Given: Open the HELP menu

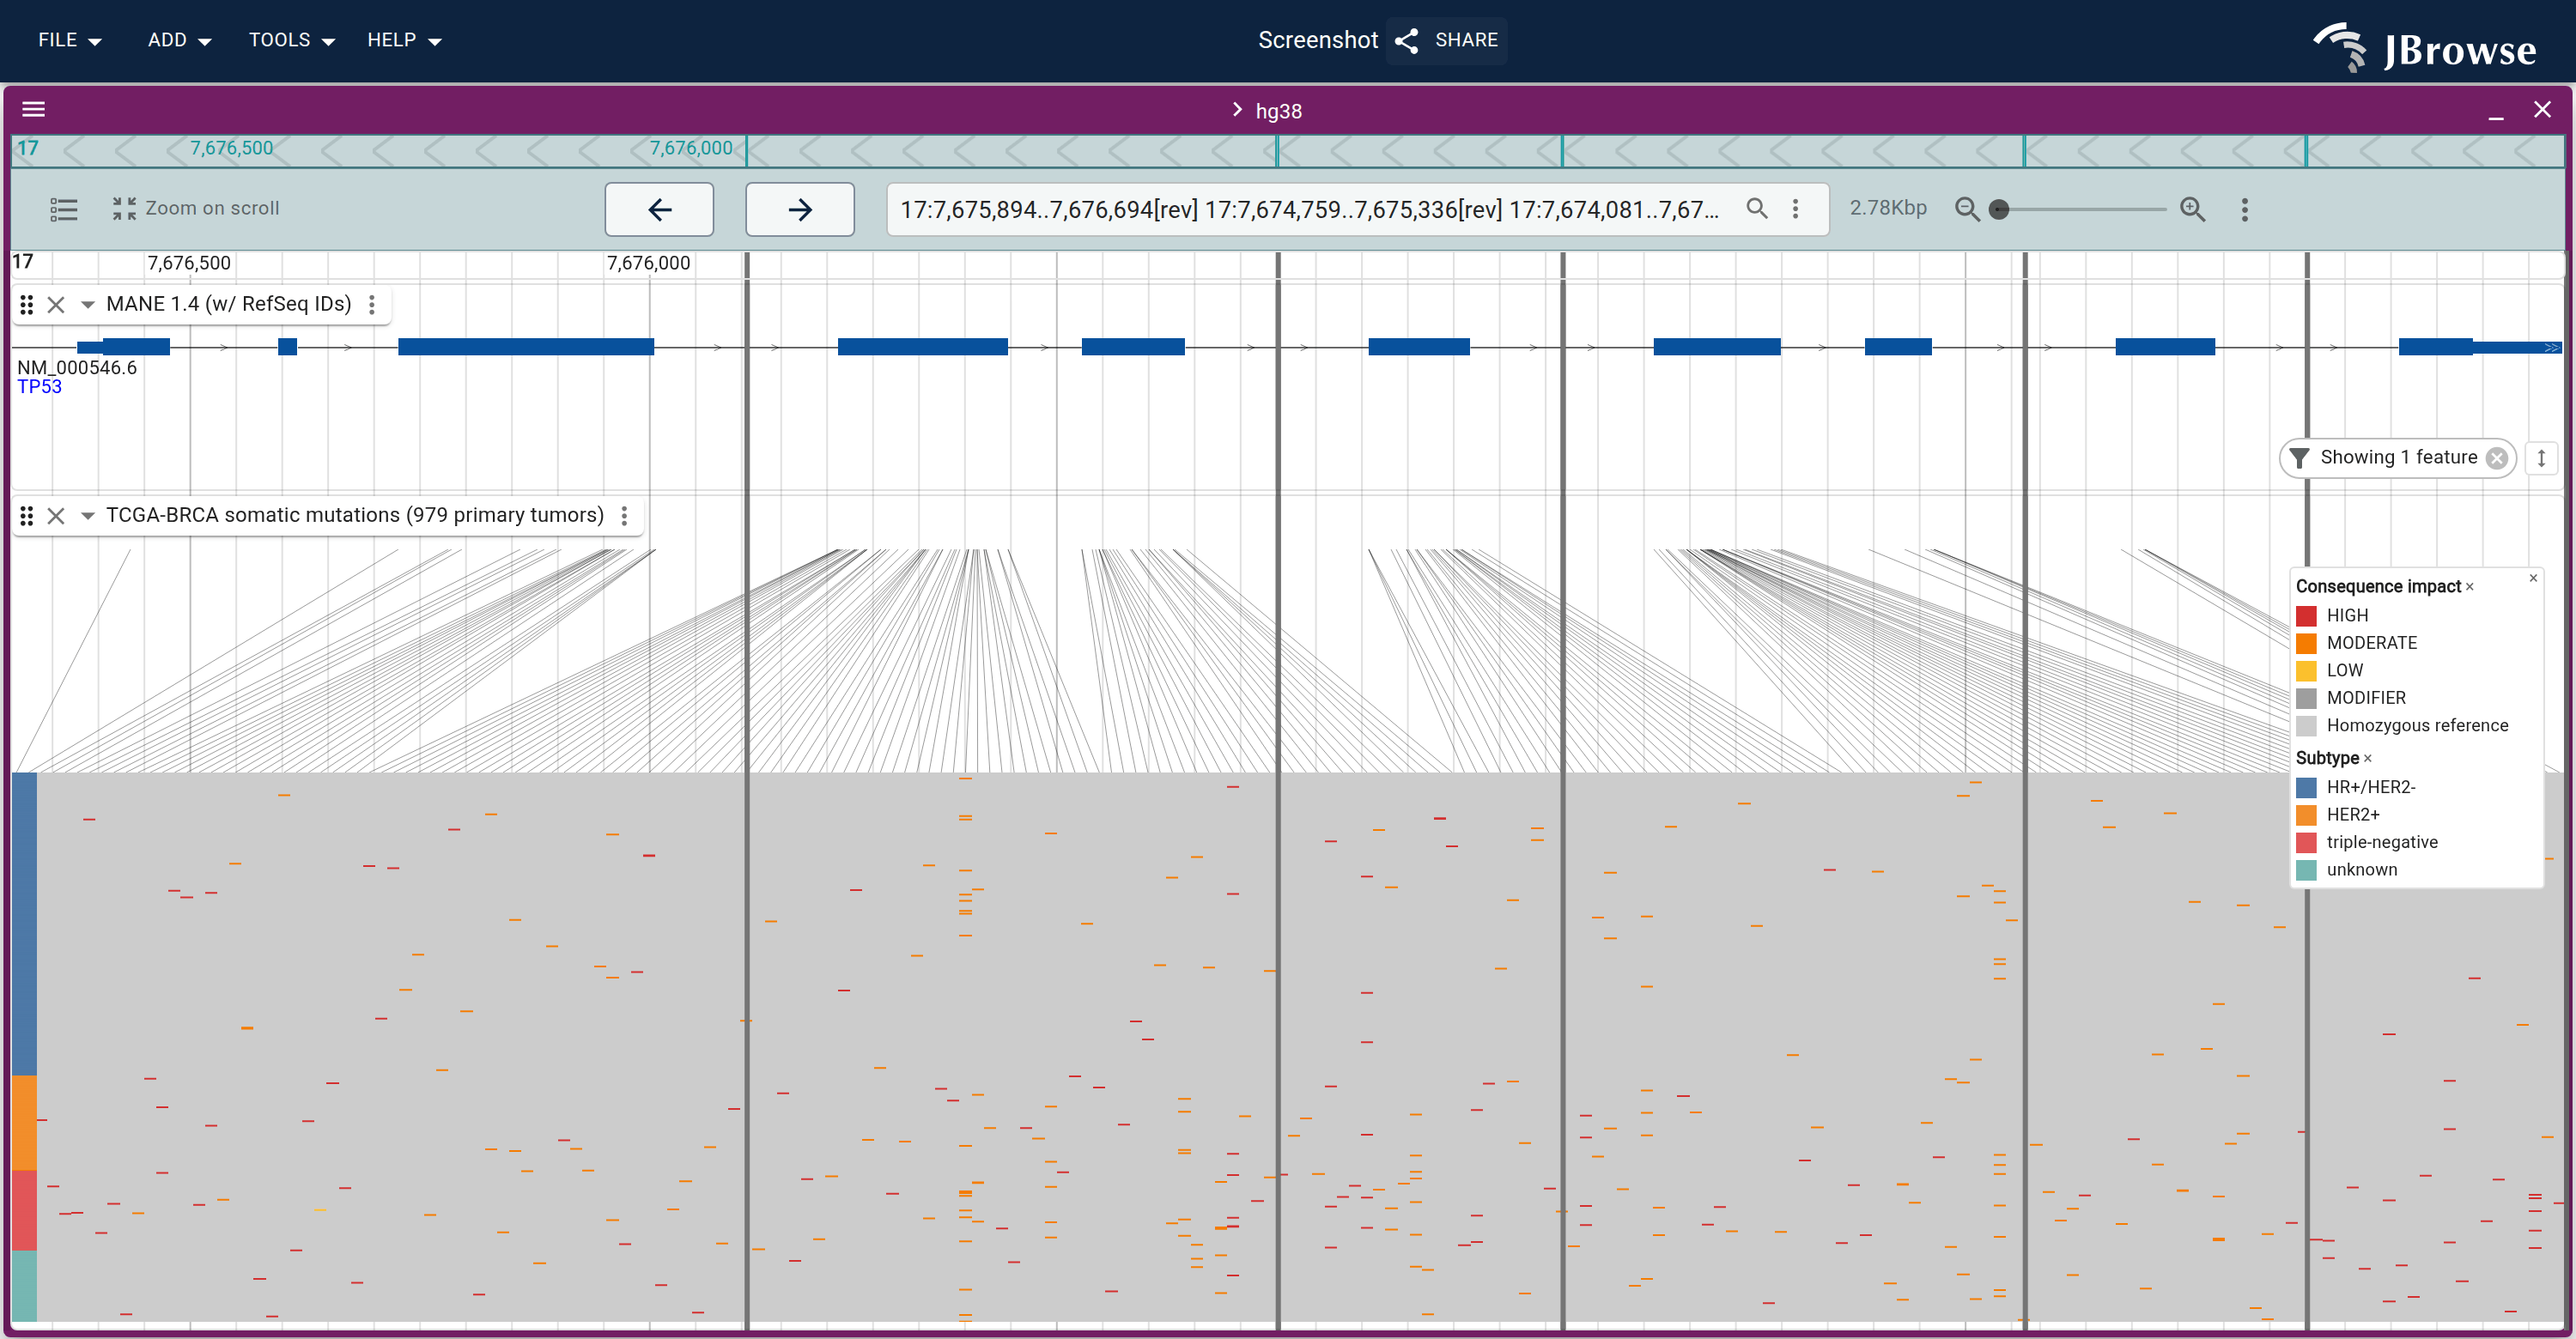Looking at the screenshot, I should (x=403, y=40).
